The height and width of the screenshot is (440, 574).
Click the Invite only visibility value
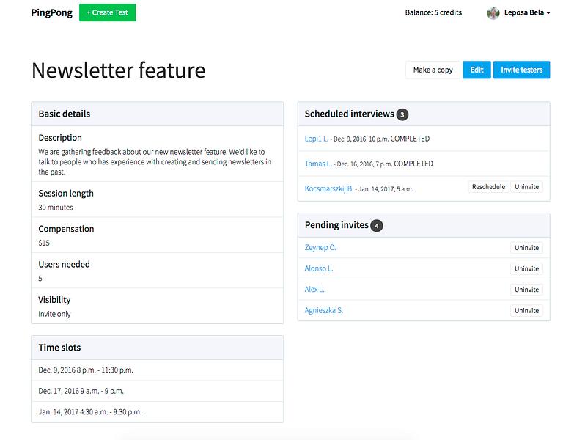54,314
